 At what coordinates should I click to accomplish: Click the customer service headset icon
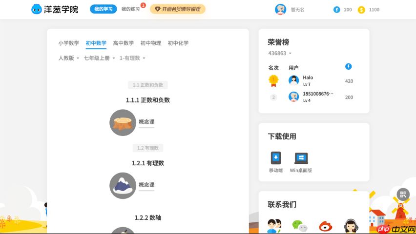(351, 226)
